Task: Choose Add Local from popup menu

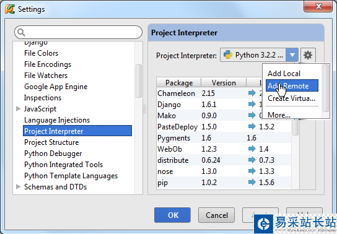Action: pos(284,74)
